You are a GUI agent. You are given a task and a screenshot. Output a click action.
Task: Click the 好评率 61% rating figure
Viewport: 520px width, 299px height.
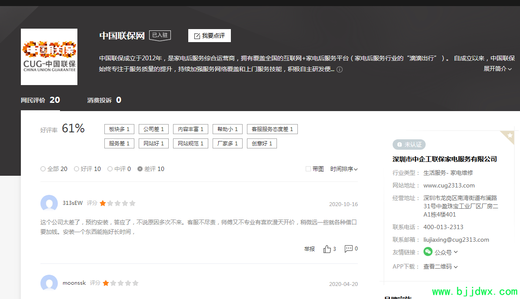pos(73,128)
